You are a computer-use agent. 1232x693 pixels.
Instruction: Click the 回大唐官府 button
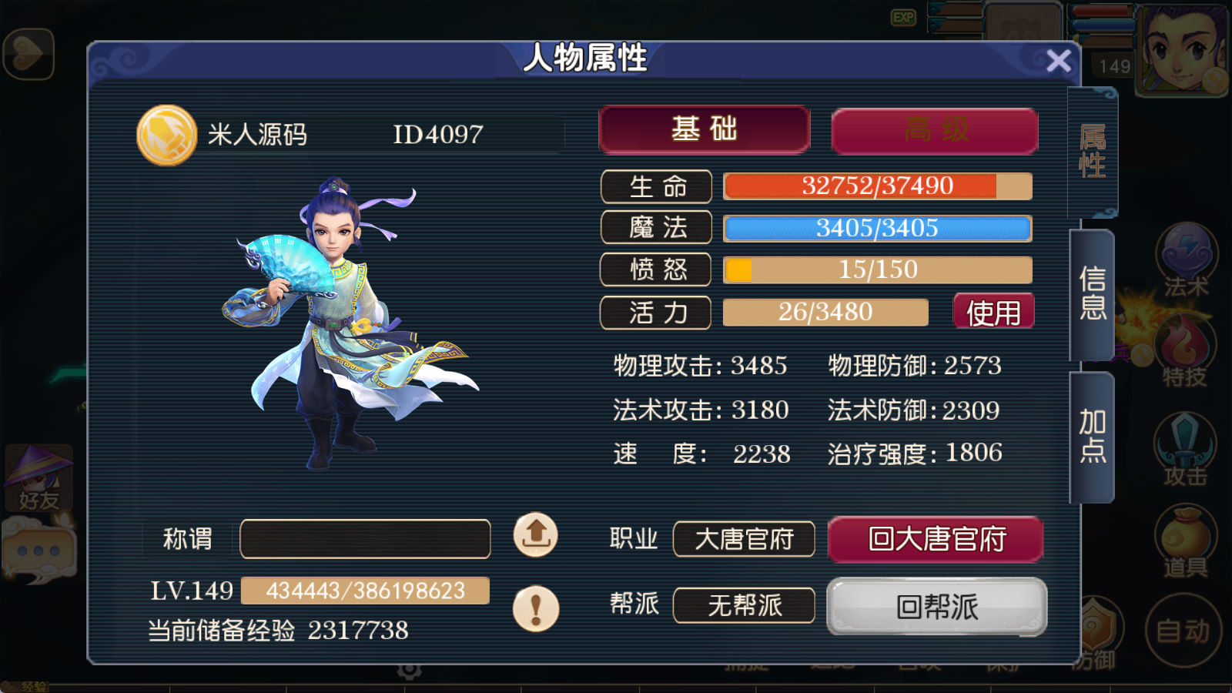936,539
